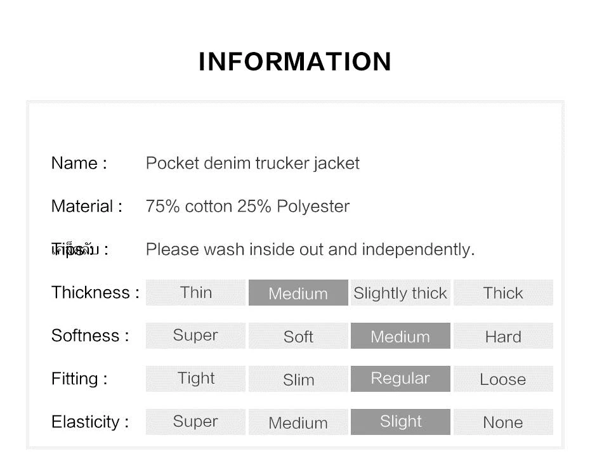Click the 75% cotton 25% Polyester text
Image resolution: width=590 pixels, height=473 pixels.
(247, 207)
